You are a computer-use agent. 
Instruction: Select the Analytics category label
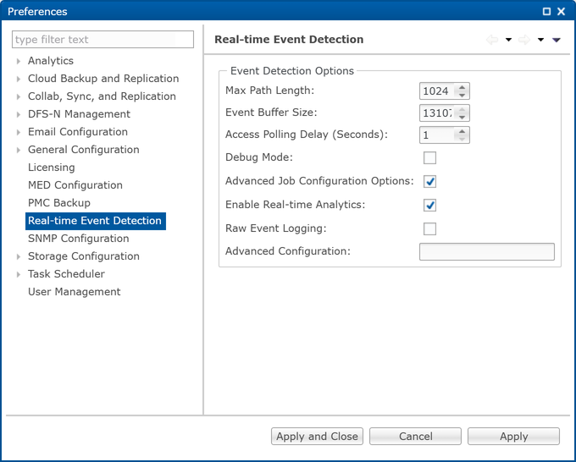coord(51,61)
